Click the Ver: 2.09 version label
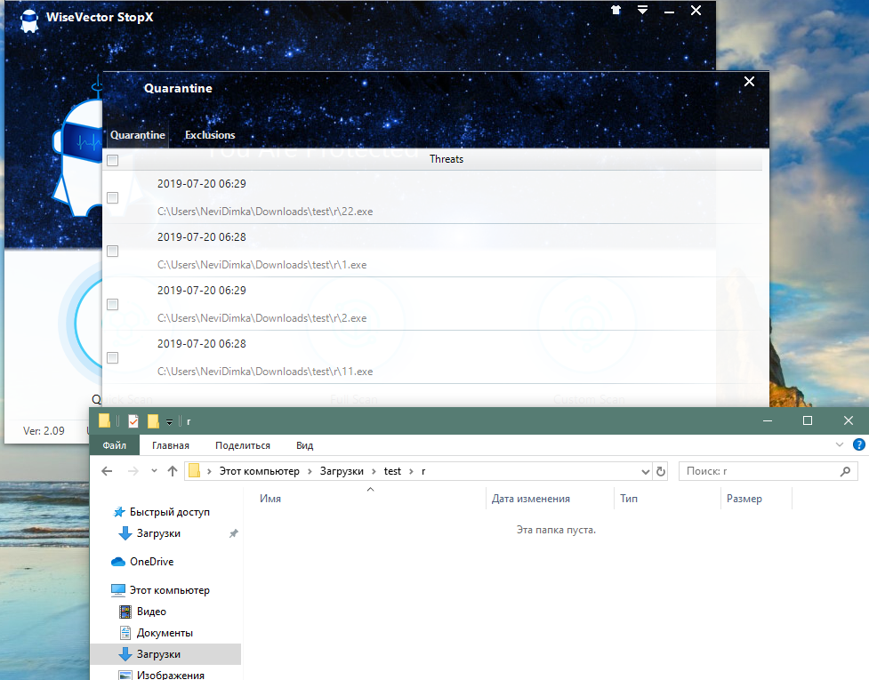 pyautogui.click(x=44, y=431)
